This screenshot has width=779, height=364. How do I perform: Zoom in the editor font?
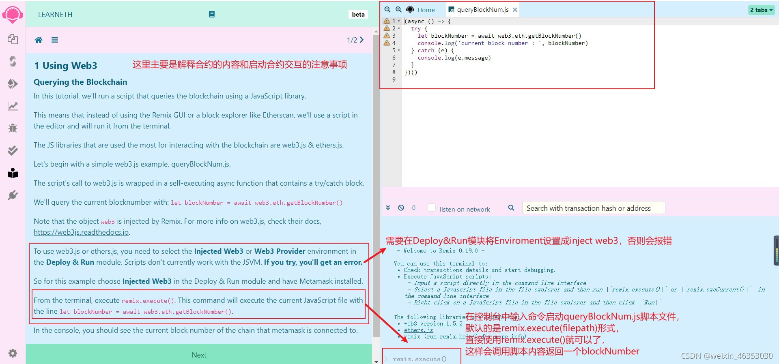click(x=398, y=9)
